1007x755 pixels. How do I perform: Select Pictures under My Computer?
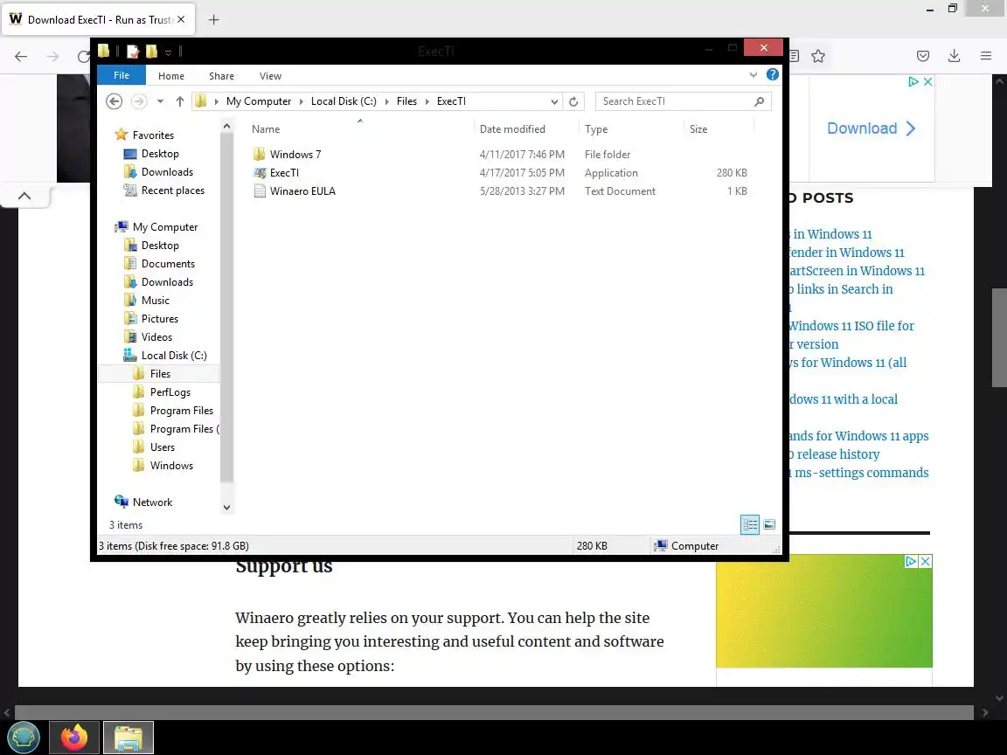[x=159, y=318]
